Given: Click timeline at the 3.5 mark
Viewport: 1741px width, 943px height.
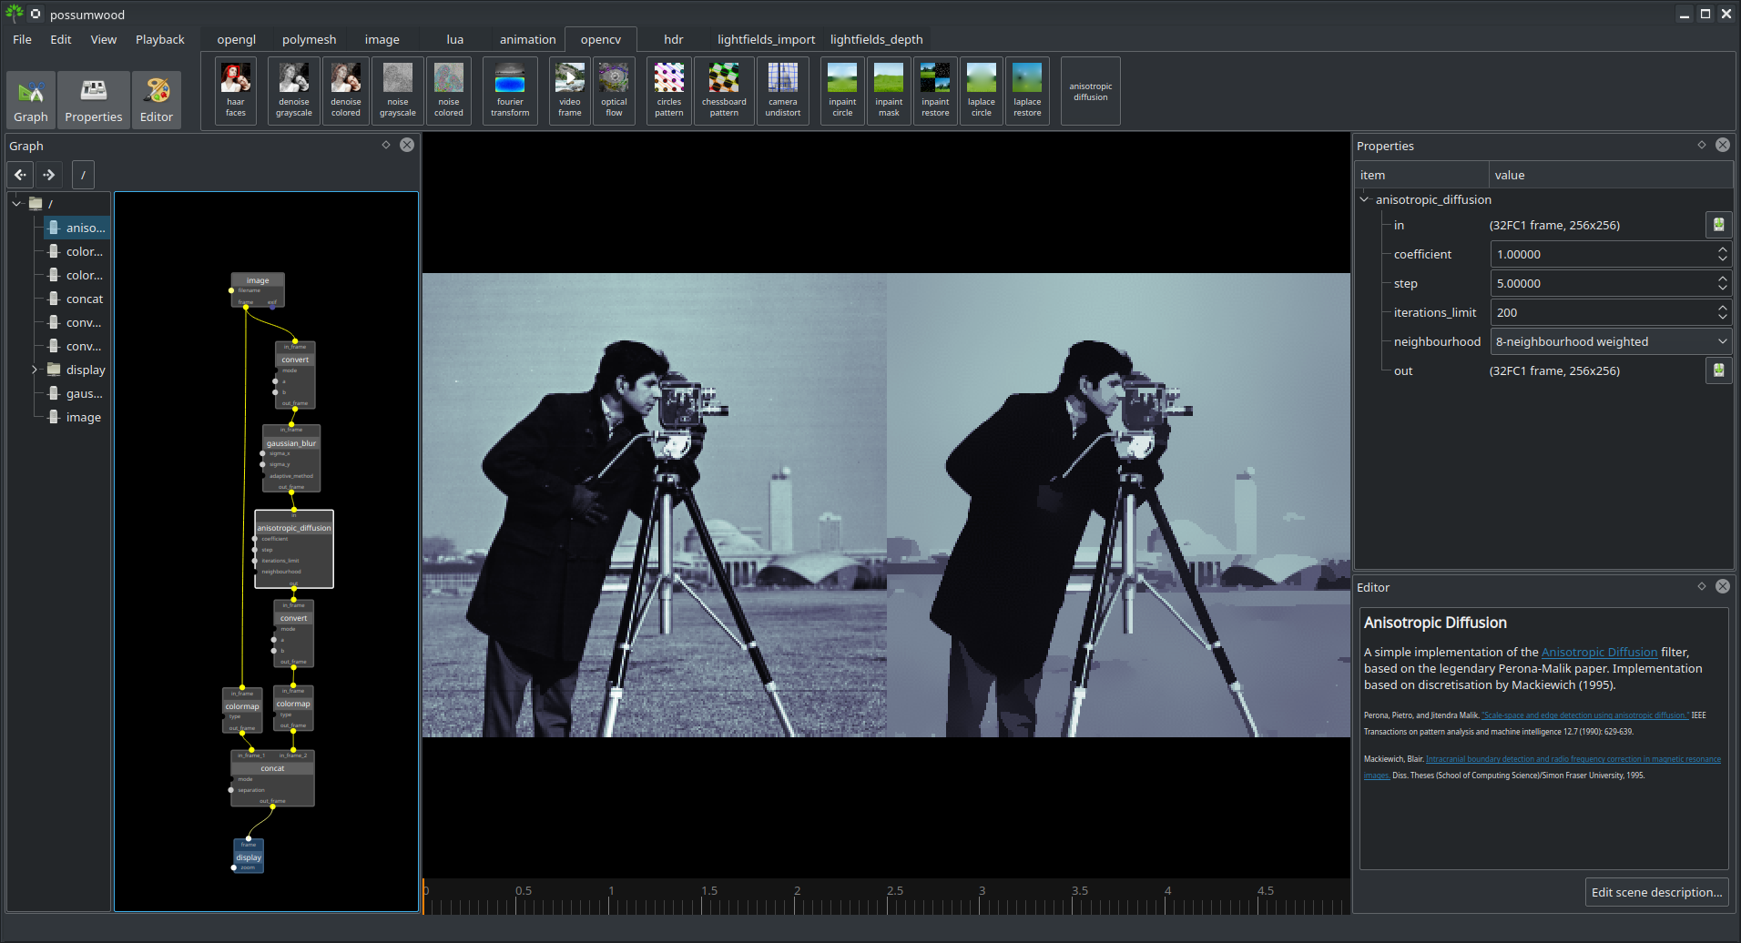Looking at the screenshot, I should (x=1079, y=897).
